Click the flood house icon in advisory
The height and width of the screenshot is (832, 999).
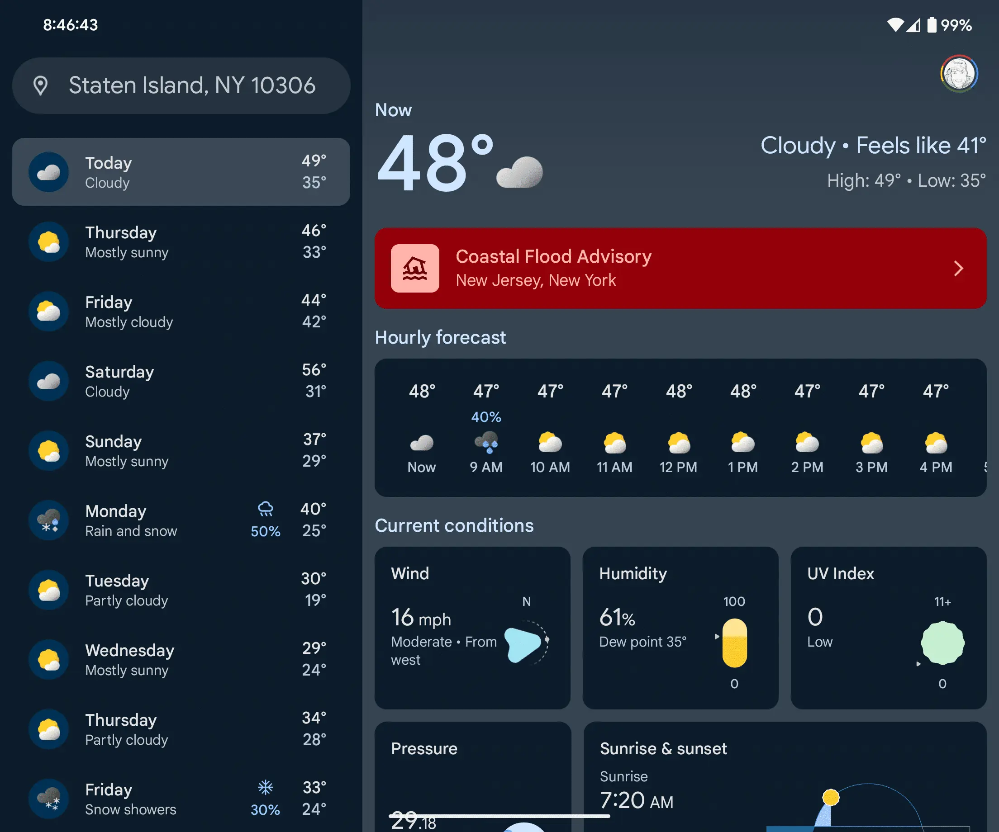click(x=415, y=268)
